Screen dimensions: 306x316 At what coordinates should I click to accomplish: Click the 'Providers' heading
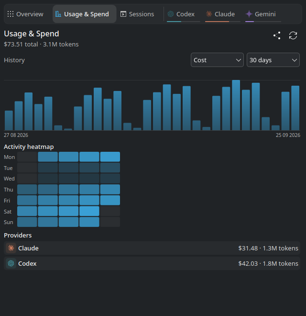18,236
